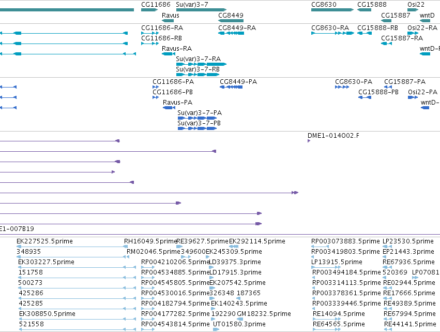
Task: Select the 348935 feature label
Action: point(28,252)
